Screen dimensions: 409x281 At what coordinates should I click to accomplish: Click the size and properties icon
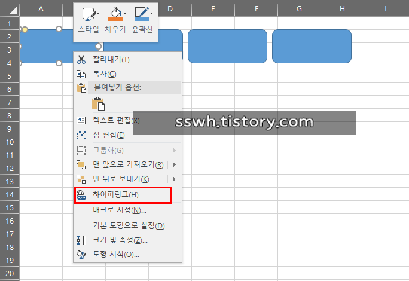[81, 240]
